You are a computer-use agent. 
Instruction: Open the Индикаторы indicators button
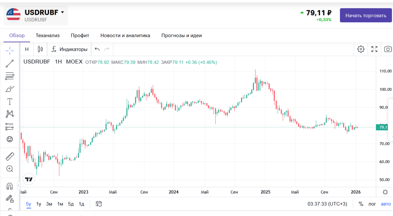[69, 49]
